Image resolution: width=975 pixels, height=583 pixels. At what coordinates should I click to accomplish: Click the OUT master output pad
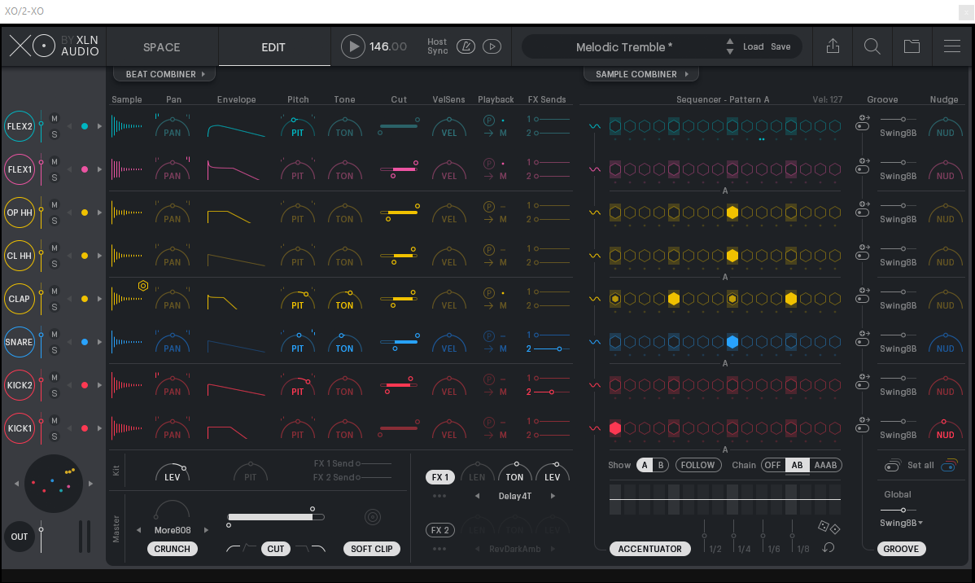pyautogui.click(x=20, y=537)
